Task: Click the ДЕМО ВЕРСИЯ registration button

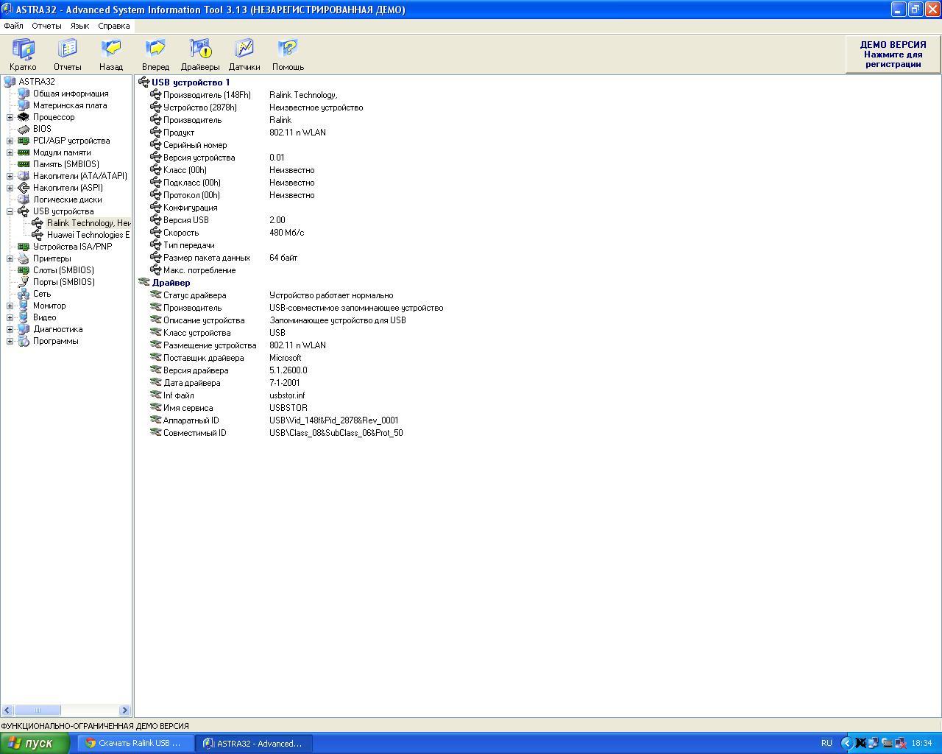Action: point(893,54)
